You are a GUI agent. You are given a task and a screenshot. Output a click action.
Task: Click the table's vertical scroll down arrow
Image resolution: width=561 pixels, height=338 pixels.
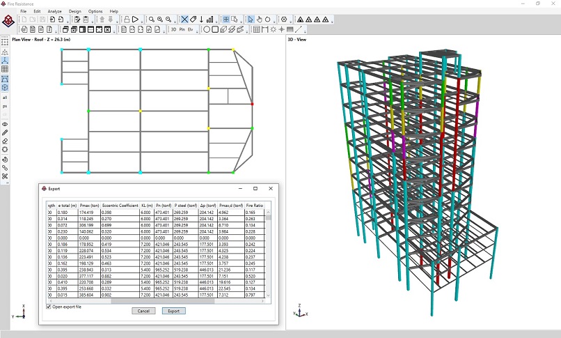[x=269, y=296]
